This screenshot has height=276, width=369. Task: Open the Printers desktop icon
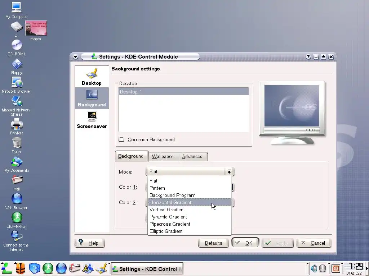[17, 126]
